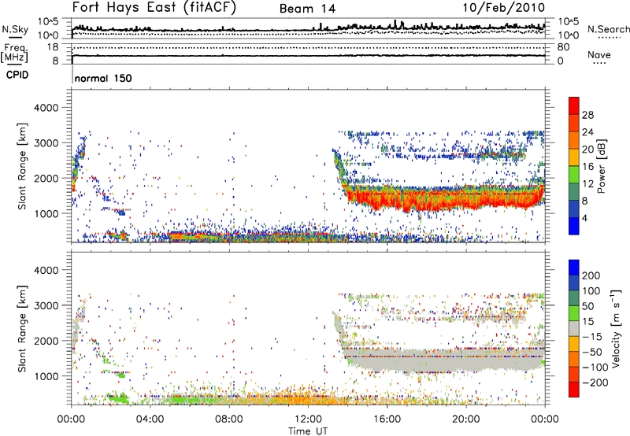Click the '20:00' time axis label
The width and height of the screenshot is (630, 436).
pos(466,419)
